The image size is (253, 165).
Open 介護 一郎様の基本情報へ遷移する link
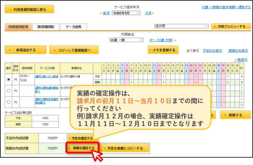[x=226, y=7]
